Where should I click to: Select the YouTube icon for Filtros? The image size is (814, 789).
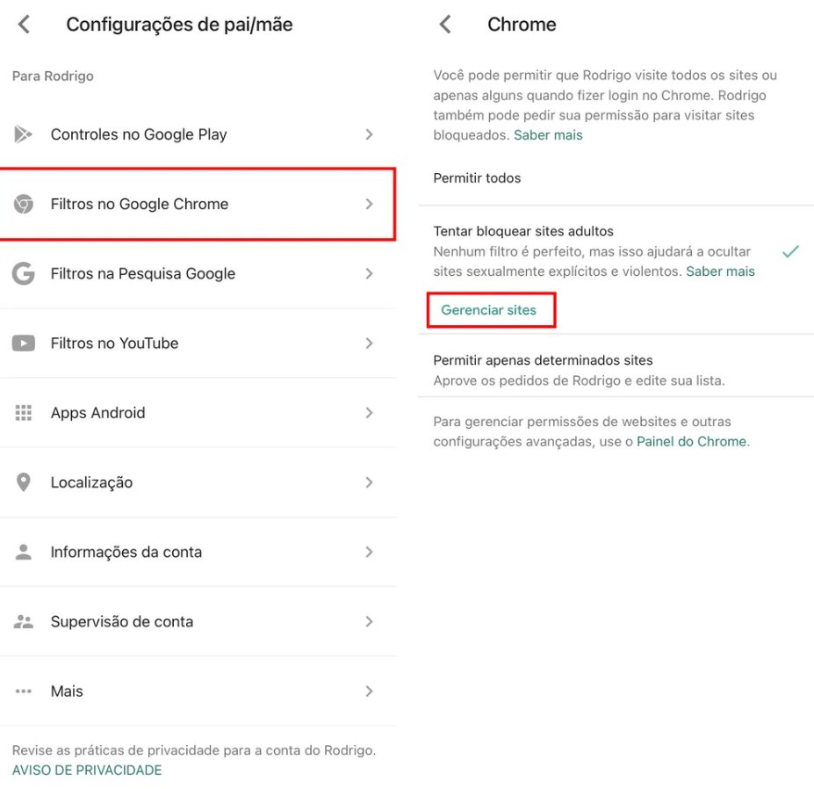(x=24, y=343)
